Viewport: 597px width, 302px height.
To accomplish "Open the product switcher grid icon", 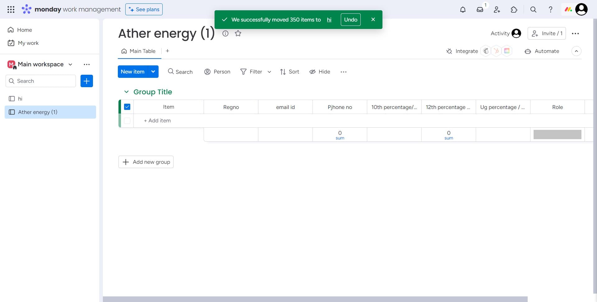I will pos(11,9).
